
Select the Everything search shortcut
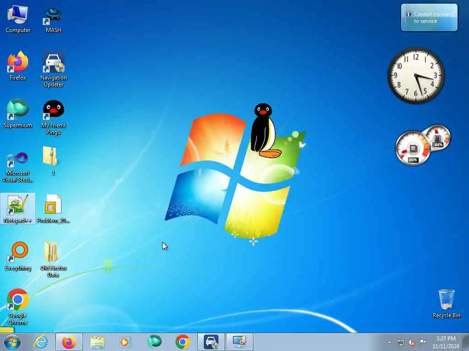(18, 256)
